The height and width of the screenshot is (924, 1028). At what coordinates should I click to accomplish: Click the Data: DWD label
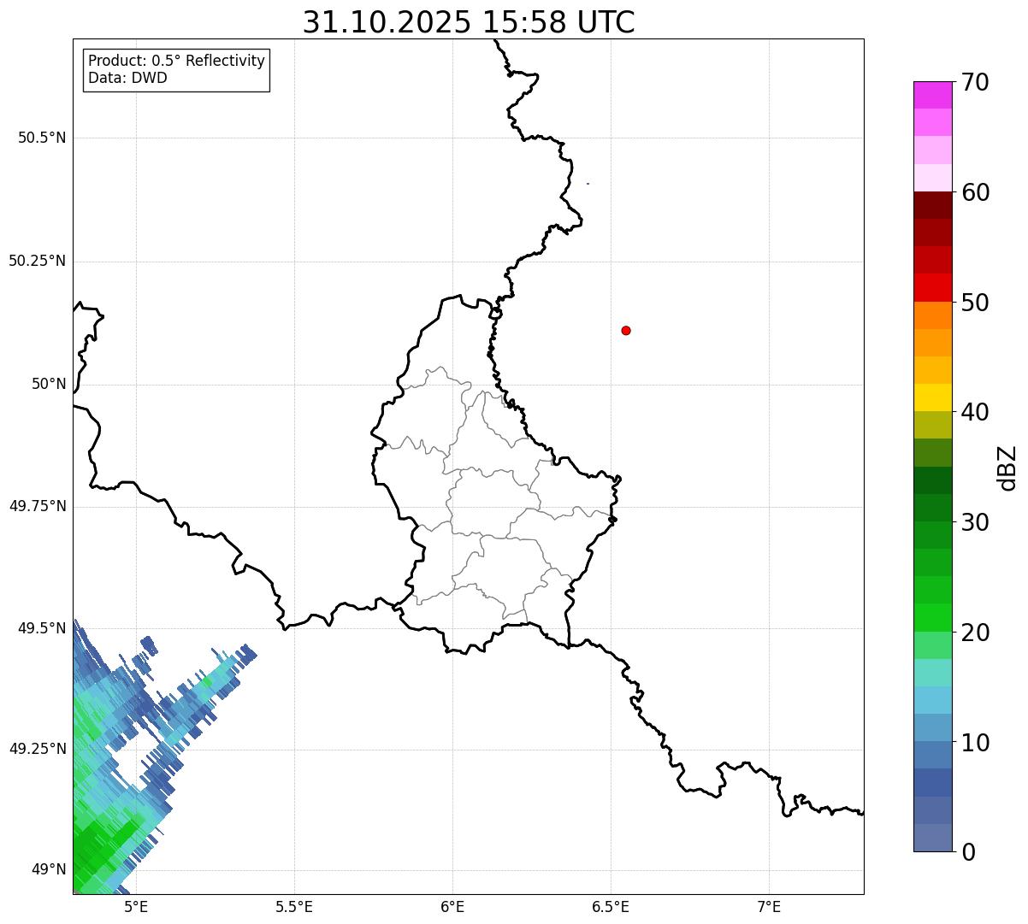[x=127, y=78]
